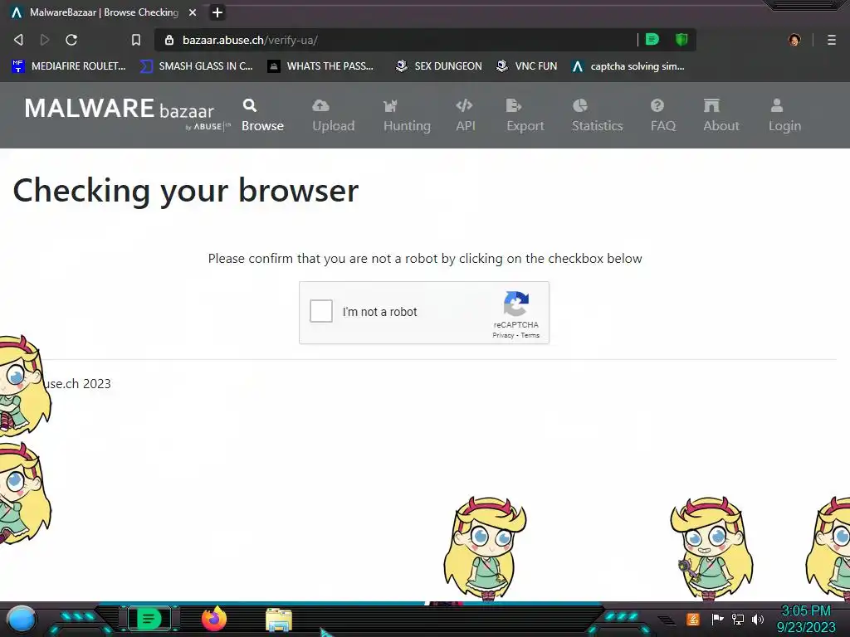Click the taskbar clock showing 3:05 PM
This screenshot has width=850, height=637.
(x=806, y=619)
